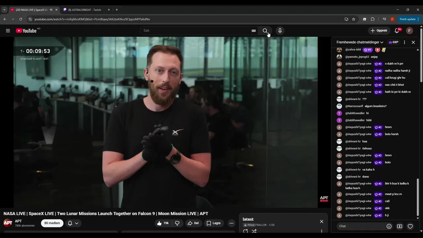Open YouTube account avatar F

click(x=409, y=31)
